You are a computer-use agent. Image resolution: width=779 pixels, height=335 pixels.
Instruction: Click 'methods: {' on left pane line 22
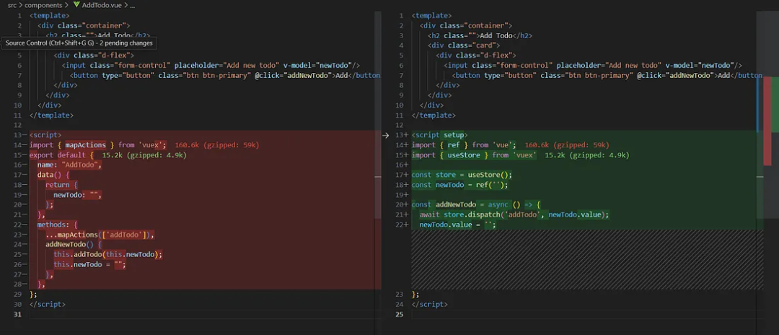(58, 224)
